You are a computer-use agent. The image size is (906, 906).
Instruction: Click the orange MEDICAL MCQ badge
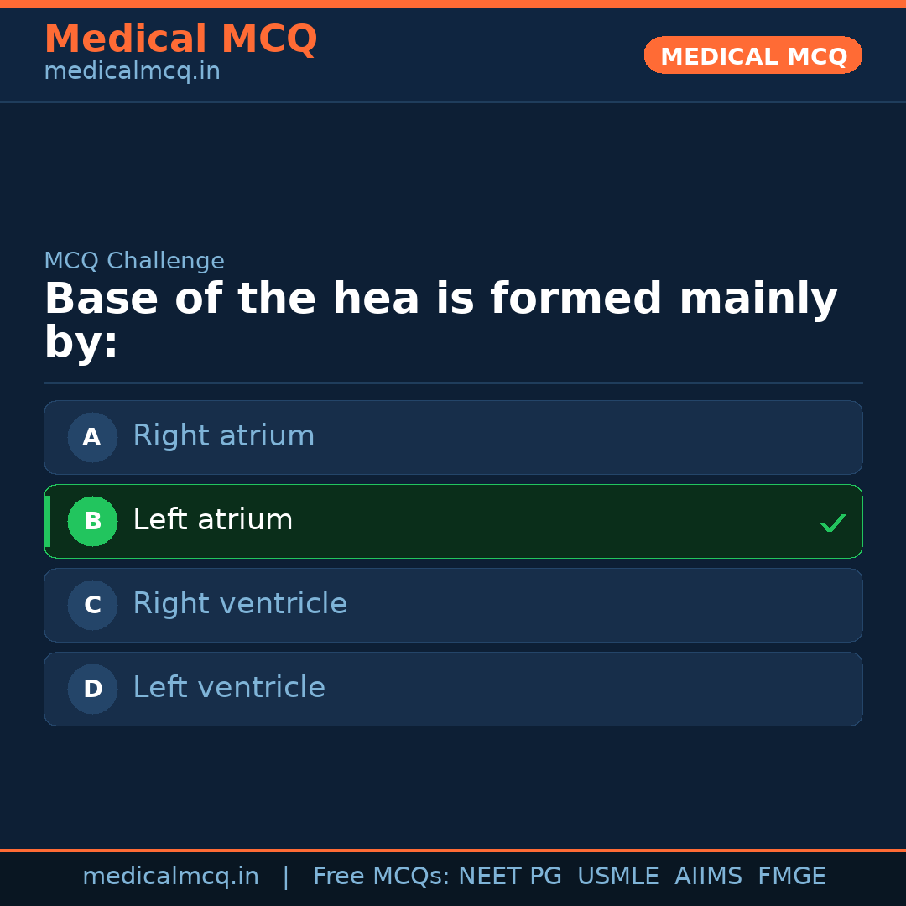(x=752, y=55)
